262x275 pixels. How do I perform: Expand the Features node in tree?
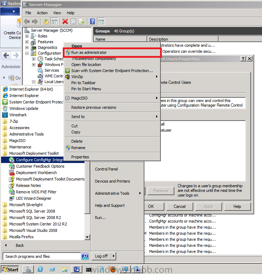(27, 42)
